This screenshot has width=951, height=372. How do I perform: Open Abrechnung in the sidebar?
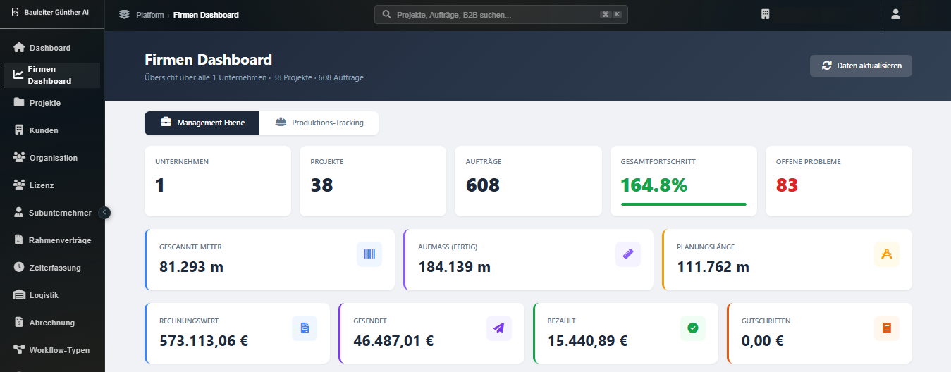click(x=52, y=323)
